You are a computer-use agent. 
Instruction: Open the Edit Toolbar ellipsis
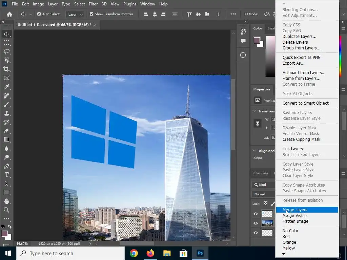pyautogui.click(x=6, y=219)
